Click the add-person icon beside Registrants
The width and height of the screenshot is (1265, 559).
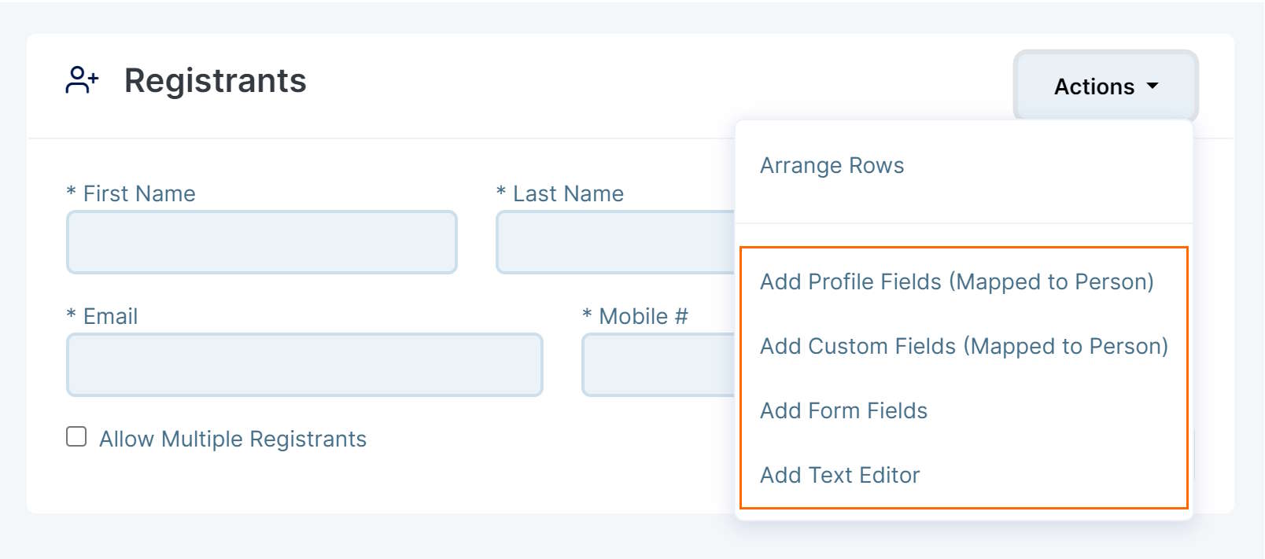pyautogui.click(x=82, y=80)
